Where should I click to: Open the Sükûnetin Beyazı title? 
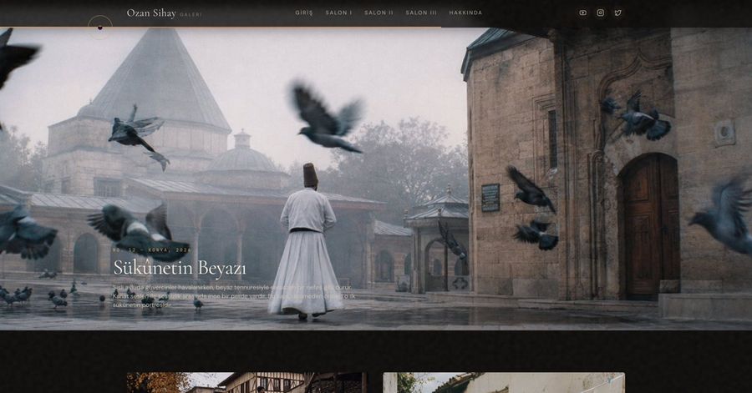click(x=180, y=269)
